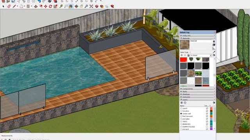Open the materials Details flyout arrow
Image resolution: width=250 pixels, height=140 pixels.
[214, 55]
